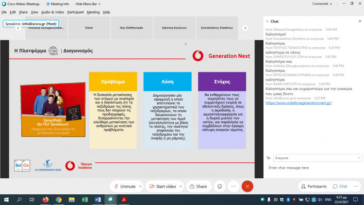Collapse the Chat panel header chevron
This screenshot has height=205, width=364.
point(267,21)
